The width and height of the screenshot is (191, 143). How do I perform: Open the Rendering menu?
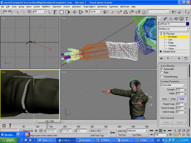[102, 6]
